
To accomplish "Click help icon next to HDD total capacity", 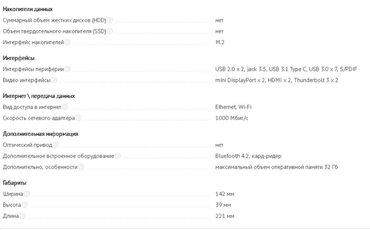I will coord(110,20).
